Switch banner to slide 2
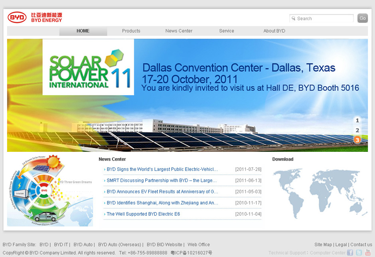The width and height of the screenshot is (375, 257). click(357, 130)
